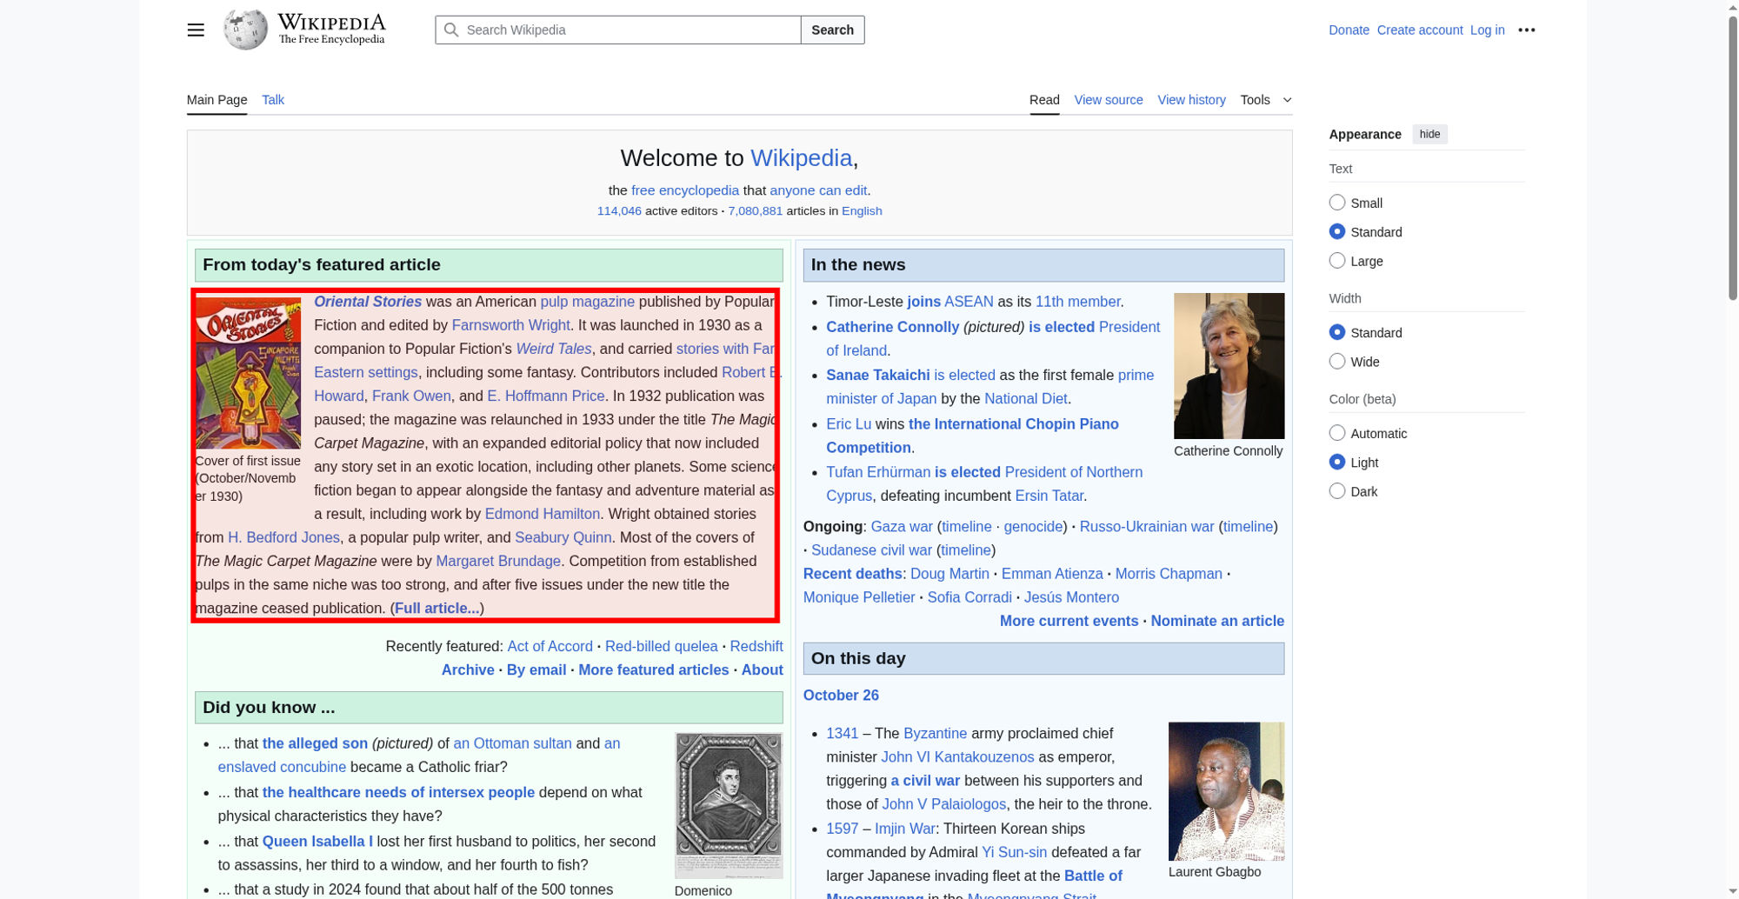Open the Laurent Gbagbo photo

1225,790
